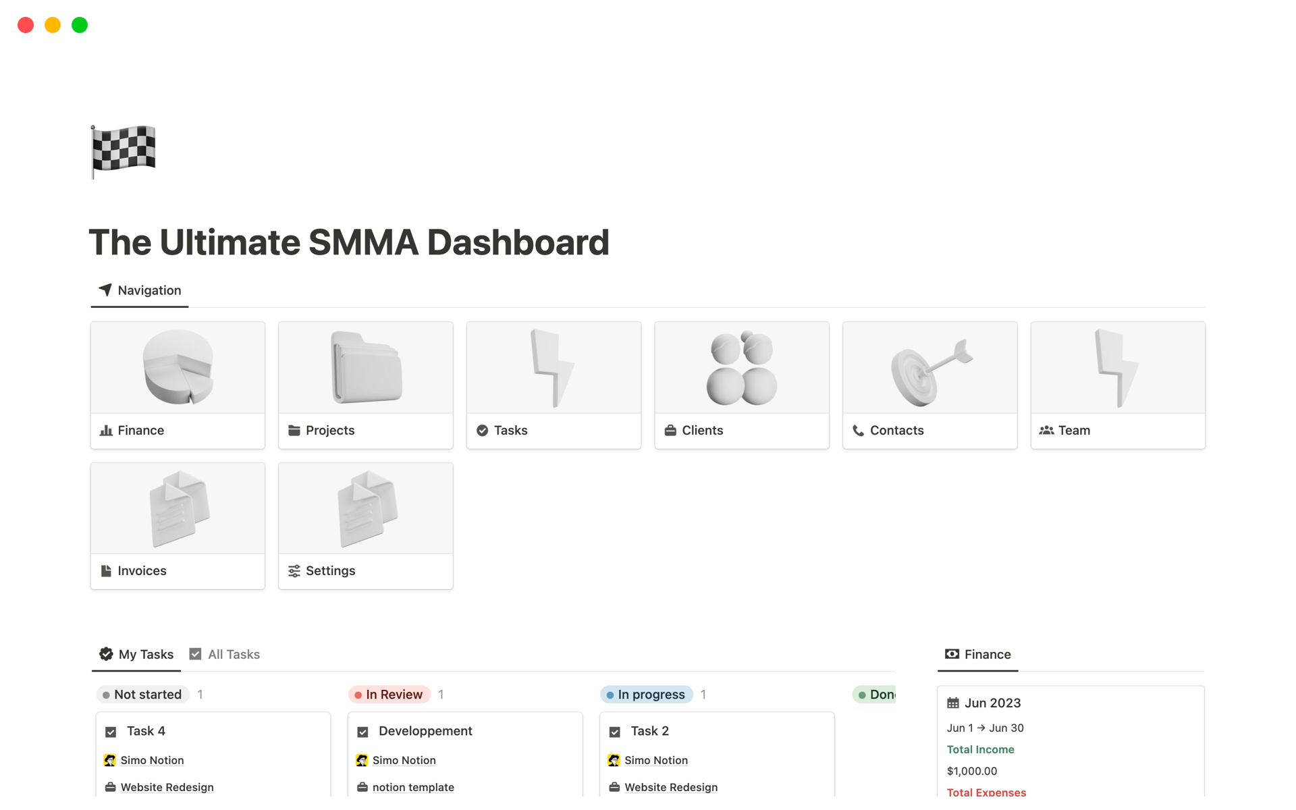Screen dimensions: 1296x810
Task: Select the In progress status group
Action: (646, 695)
